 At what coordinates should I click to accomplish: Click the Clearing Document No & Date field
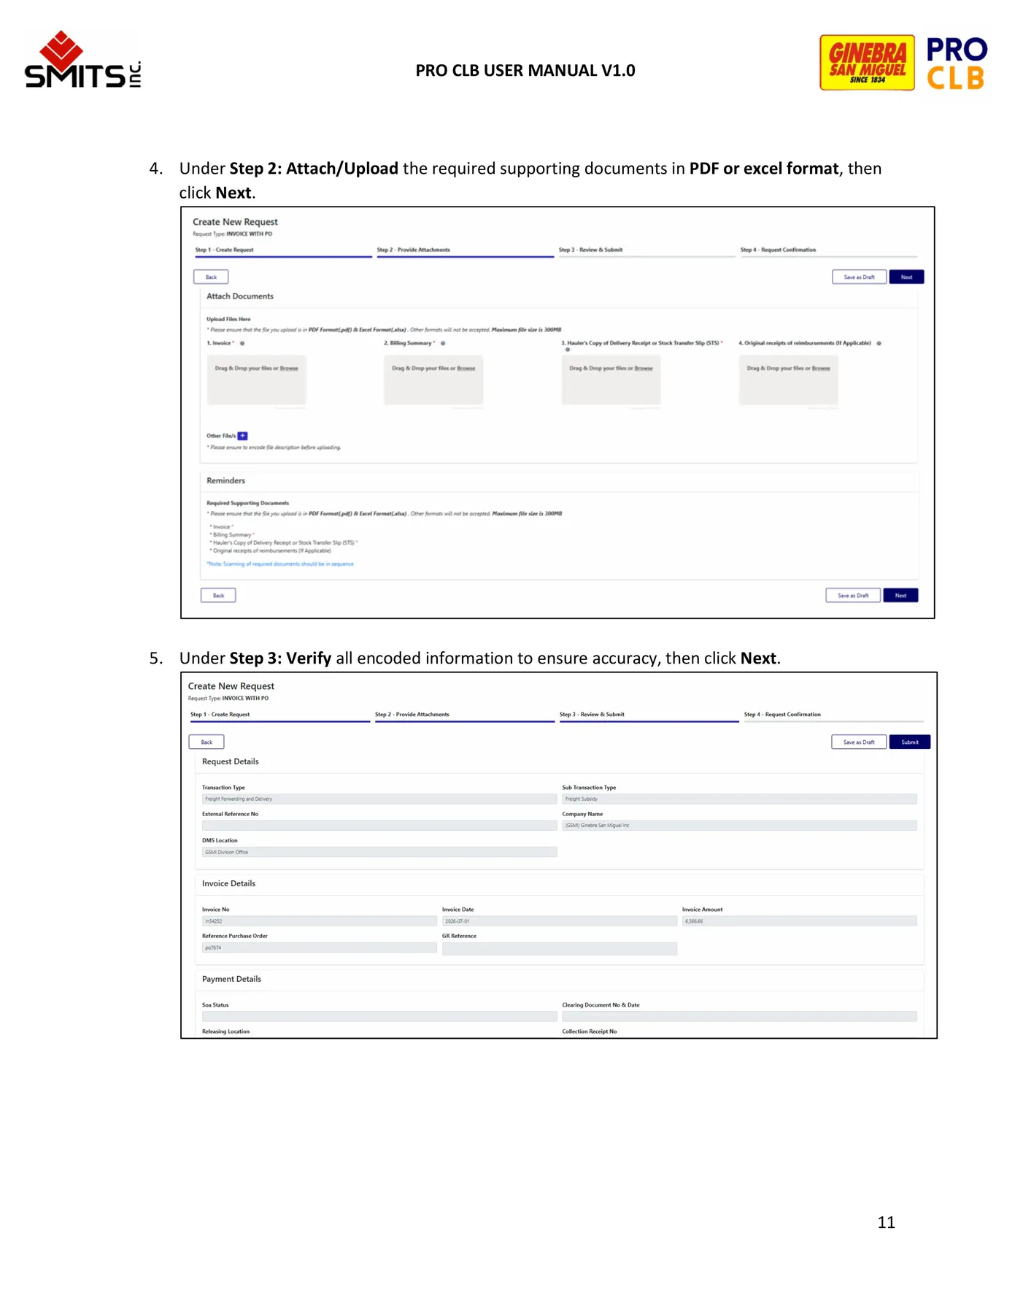[x=739, y=1017]
